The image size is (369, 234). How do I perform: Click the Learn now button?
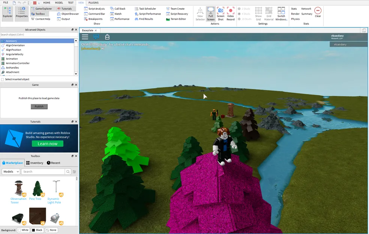click(x=48, y=144)
